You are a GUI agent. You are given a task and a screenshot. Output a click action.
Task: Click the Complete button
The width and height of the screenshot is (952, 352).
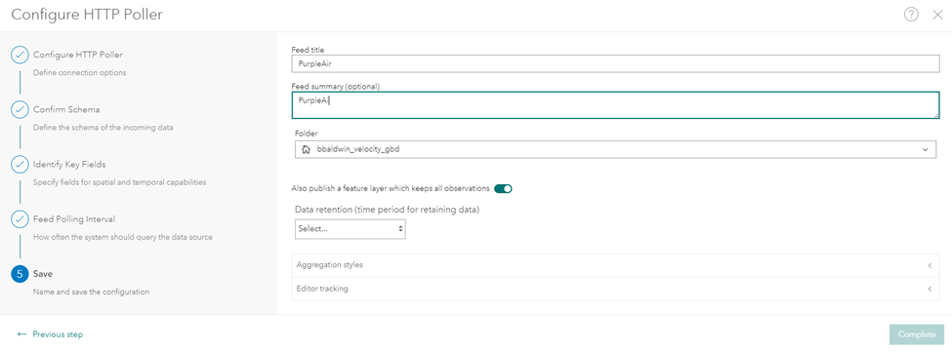tap(917, 334)
